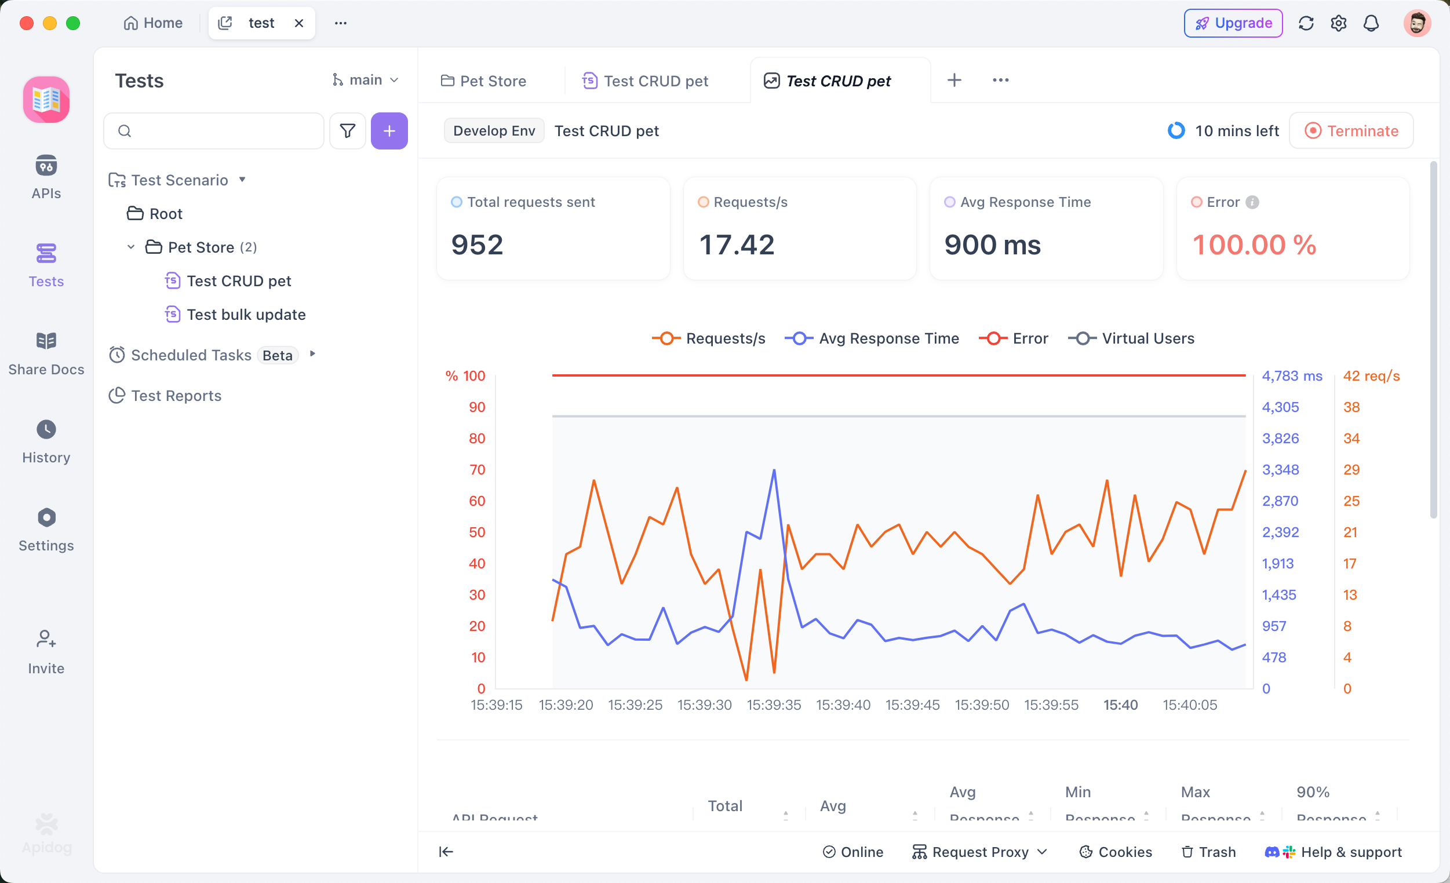Click the Terminate button
Screen dimensions: 1450x883
pos(1351,130)
